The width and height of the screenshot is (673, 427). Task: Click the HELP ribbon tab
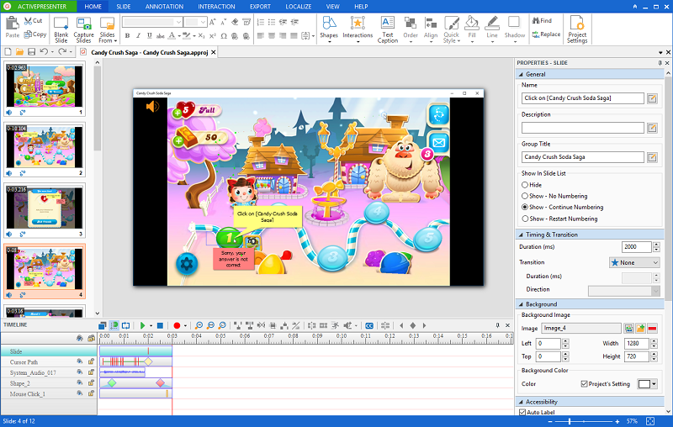tap(361, 7)
